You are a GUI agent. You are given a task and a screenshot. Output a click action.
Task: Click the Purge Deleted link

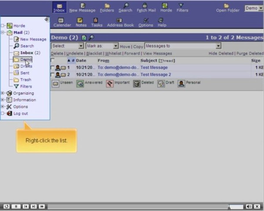tap(250, 54)
